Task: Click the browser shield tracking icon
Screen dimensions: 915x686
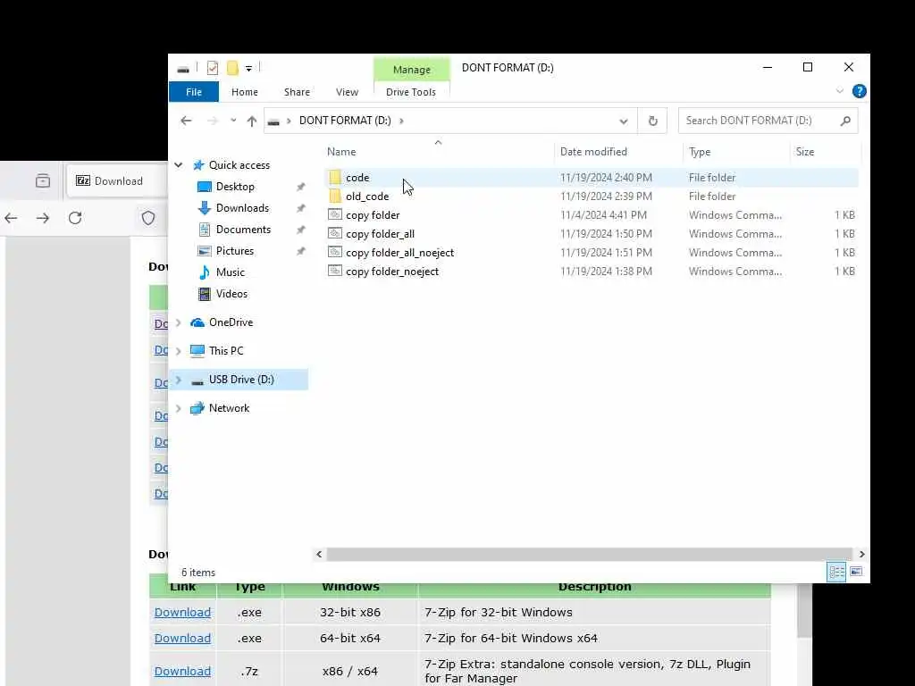Action: (x=148, y=218)
